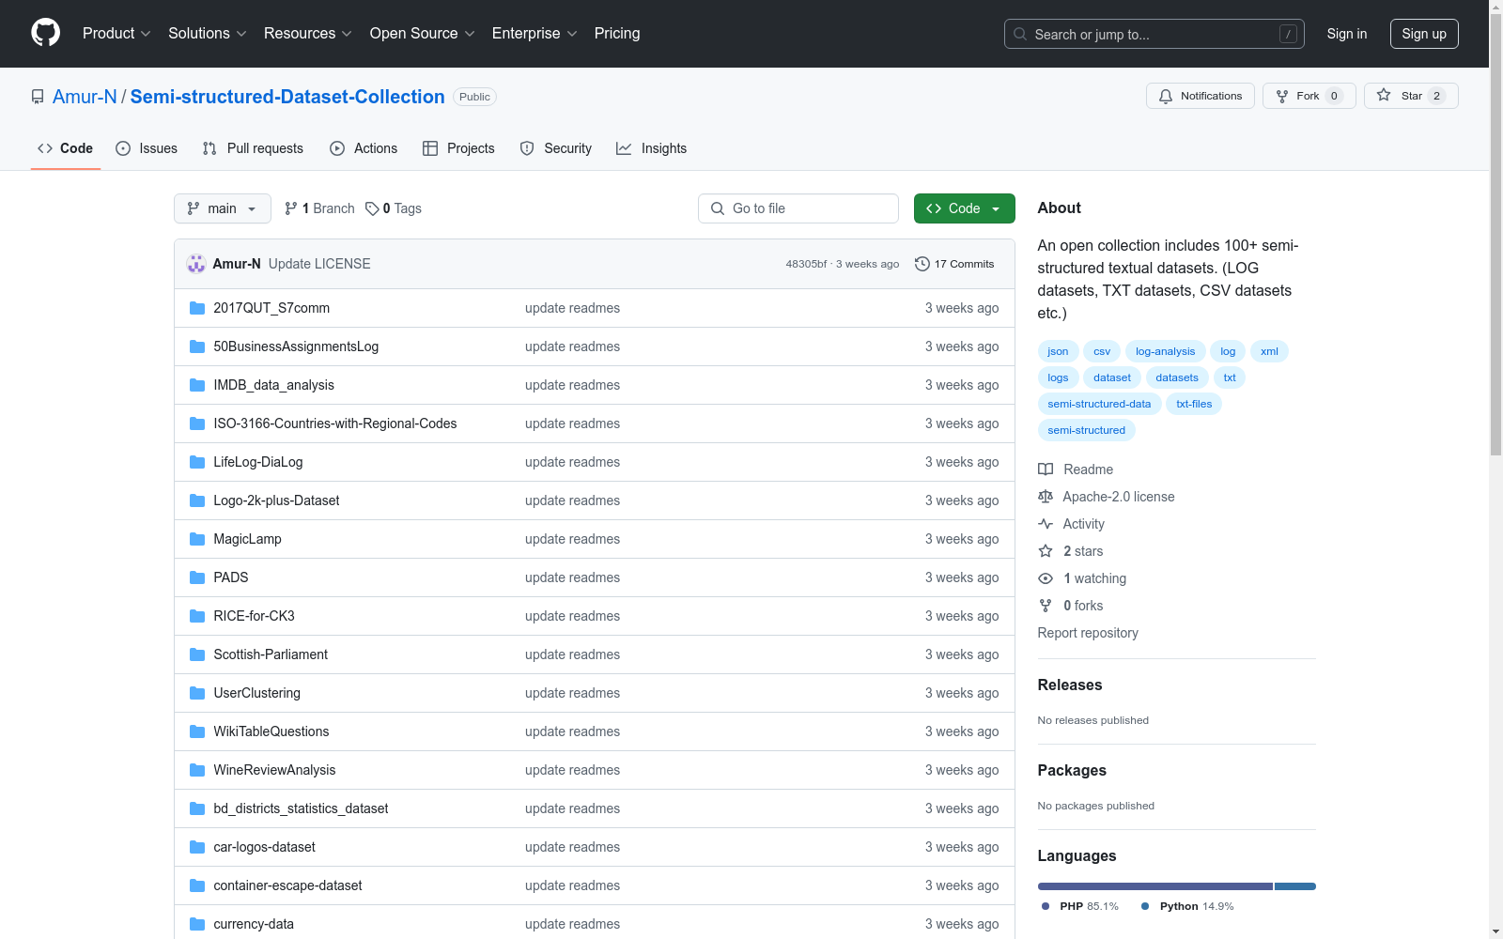Click the commit history clock icon
Image resolution: width=1503 pixels, height=939 pixels.
(x=922, y=264)
